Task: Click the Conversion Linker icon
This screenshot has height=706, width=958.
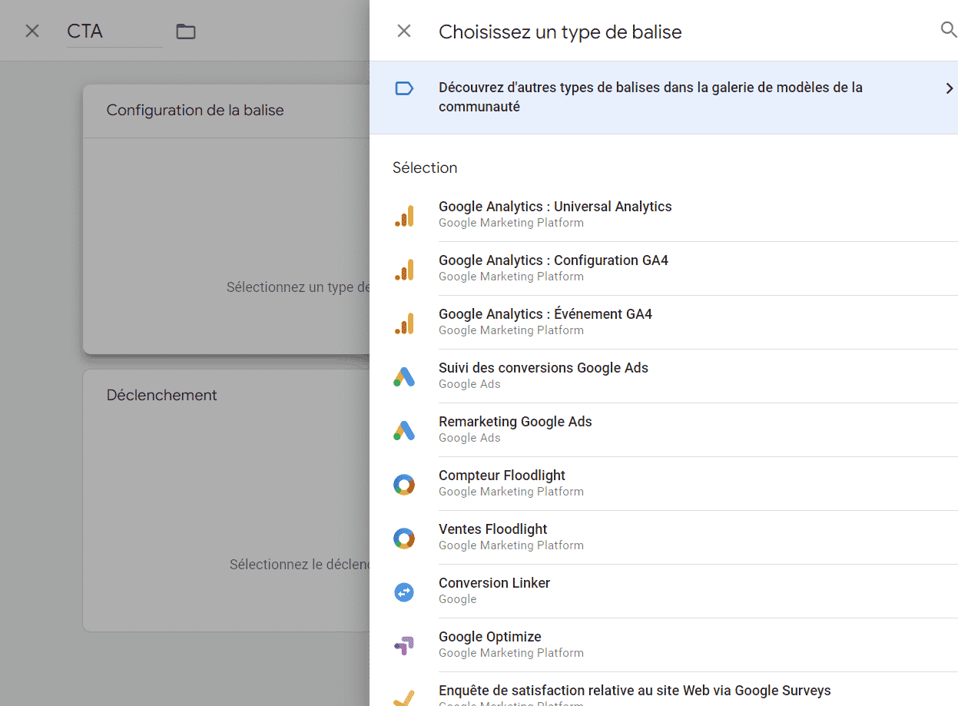Action: point(404,592)
